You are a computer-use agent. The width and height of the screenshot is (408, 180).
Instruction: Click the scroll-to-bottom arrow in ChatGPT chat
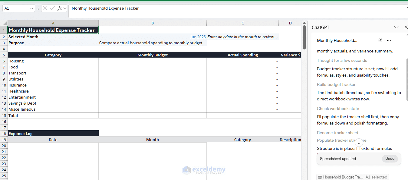coord(359,143)
